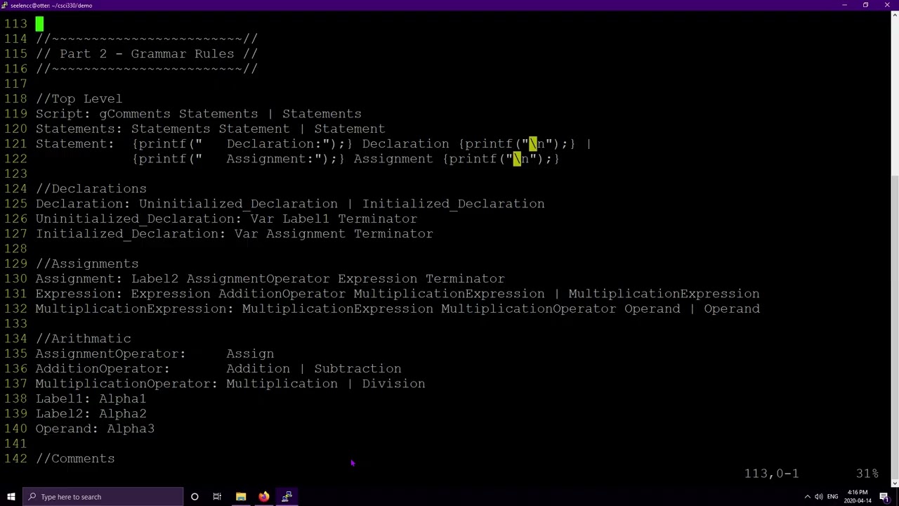
Task: Click 'Assign' on line 135
Action: (250, 353)
